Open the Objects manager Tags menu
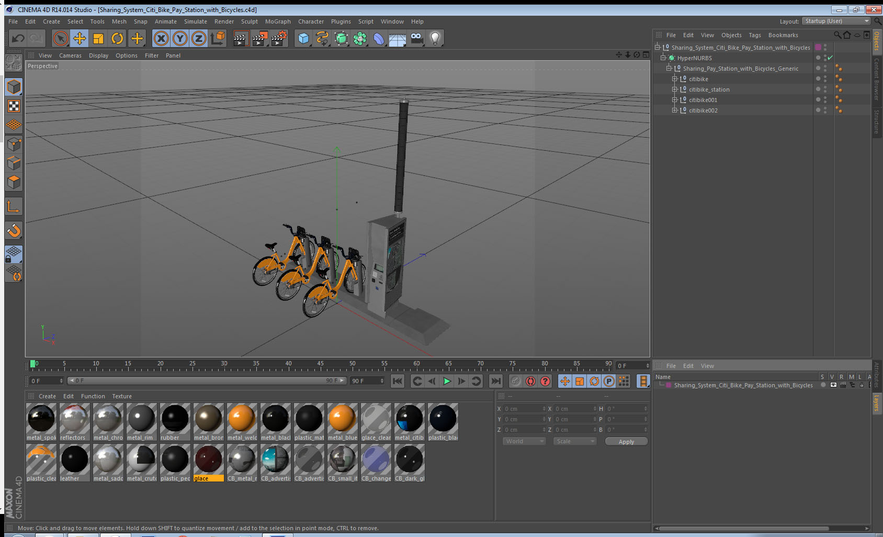The width and height of the screenshot is (883, 537). (x=755, y=35)
